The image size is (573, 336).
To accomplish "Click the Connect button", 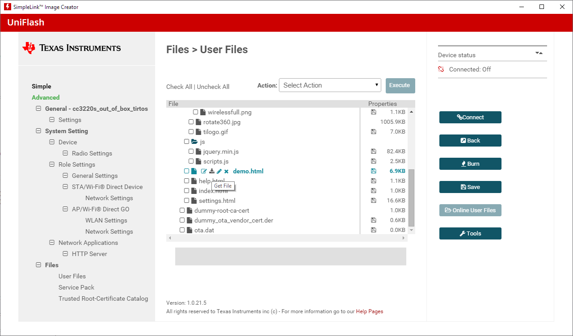I will (x=470, y=117).
